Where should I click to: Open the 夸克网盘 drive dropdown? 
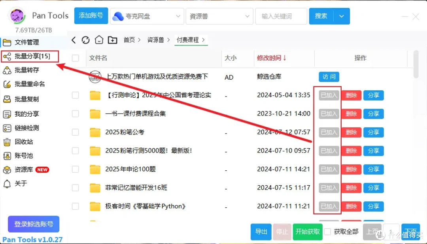pos(147,16)
